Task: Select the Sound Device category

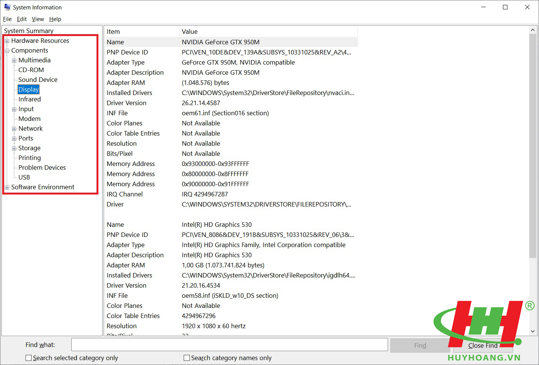Action: pyautogui.click(x=38, y=80)
